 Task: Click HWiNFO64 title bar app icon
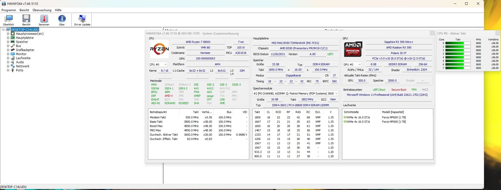4,4
